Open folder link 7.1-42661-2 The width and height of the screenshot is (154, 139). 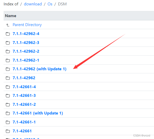pyautogui.click(x=24, y=105)
